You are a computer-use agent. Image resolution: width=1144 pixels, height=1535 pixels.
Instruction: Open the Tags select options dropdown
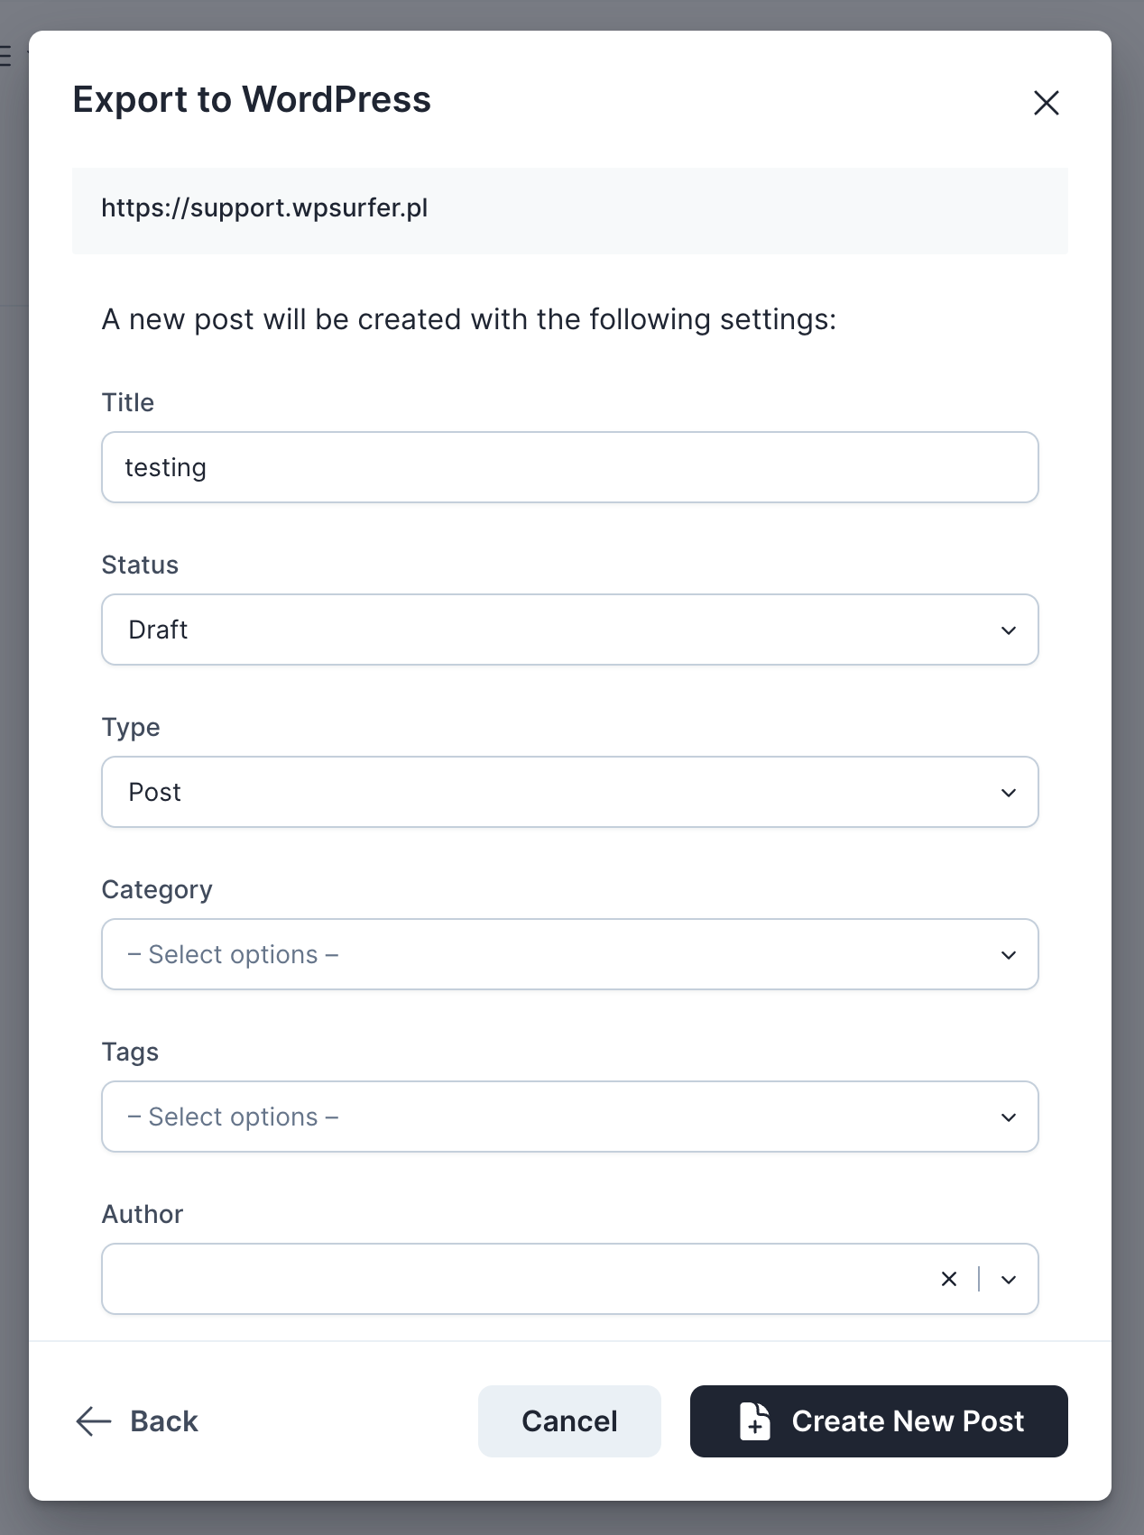[x=541, y=1117]
